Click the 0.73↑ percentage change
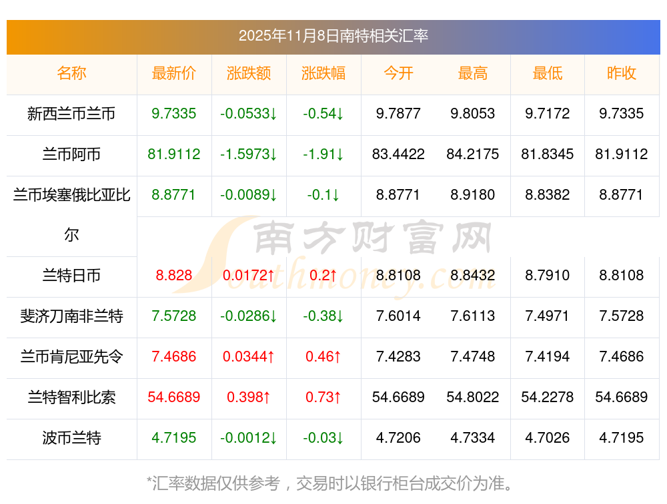Viewport: 667px width, 504px height. [323, 397]
